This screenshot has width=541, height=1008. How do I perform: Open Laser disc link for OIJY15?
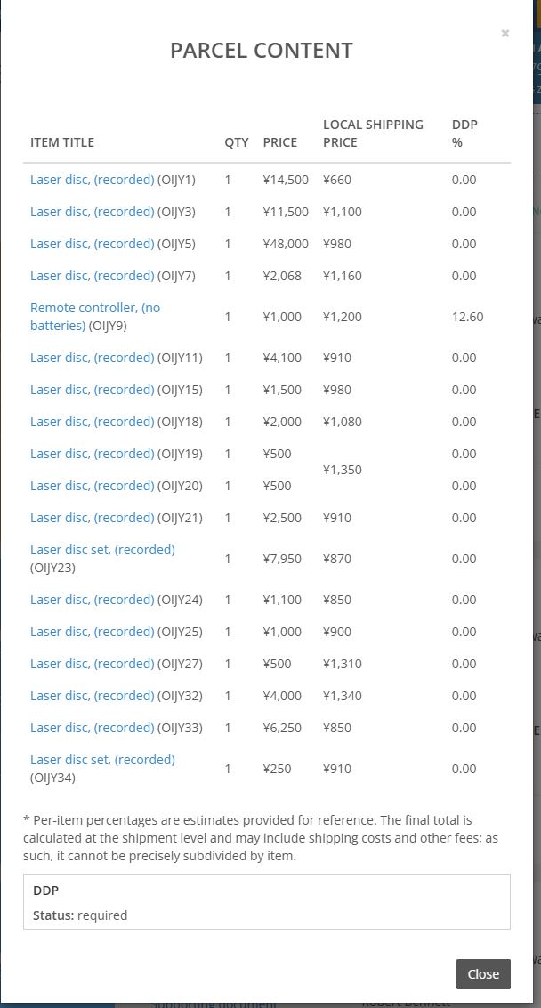pos(92,391)
